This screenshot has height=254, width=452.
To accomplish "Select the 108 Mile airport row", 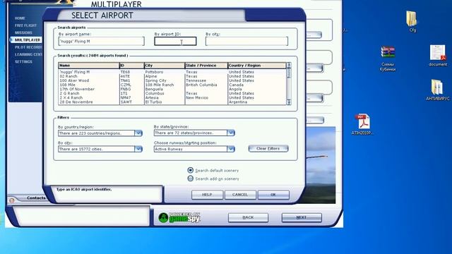I will pos(172,85).
